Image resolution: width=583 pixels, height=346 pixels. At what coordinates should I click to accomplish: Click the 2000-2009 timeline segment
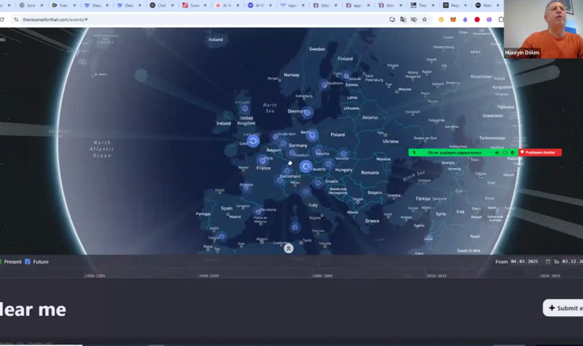322,276
